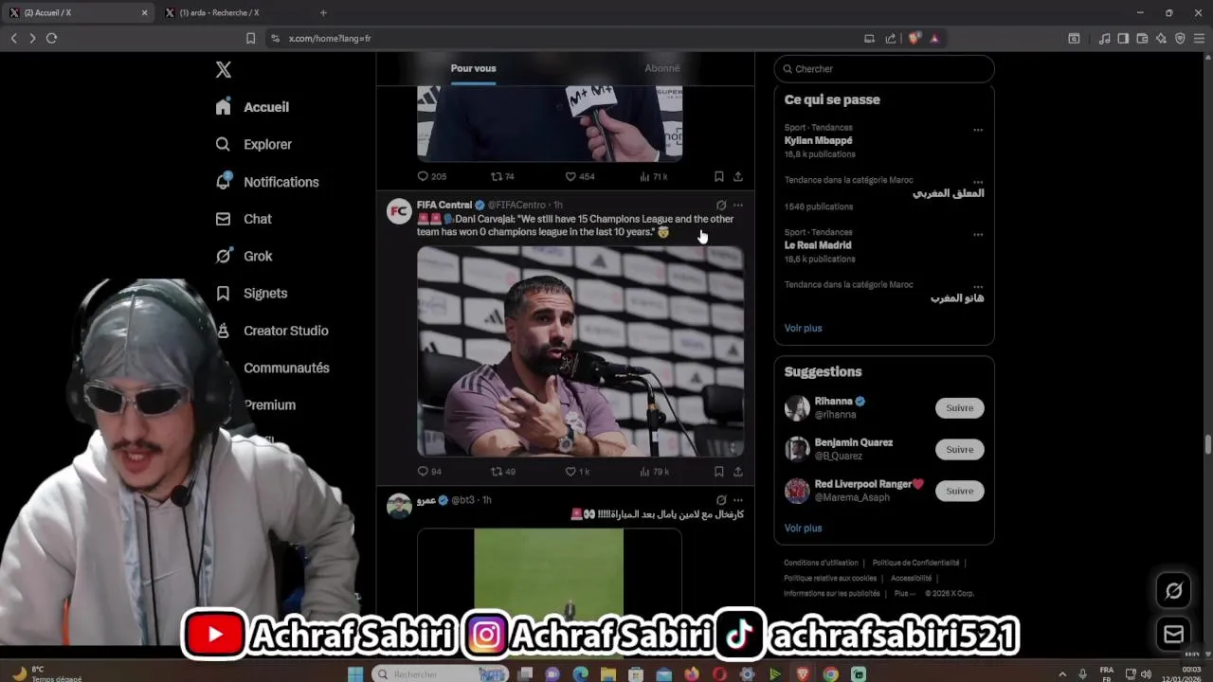Follow Red Liverpool Ranger with Suivre
This screenshot has width=1213, height=682.
coord(960,491)
